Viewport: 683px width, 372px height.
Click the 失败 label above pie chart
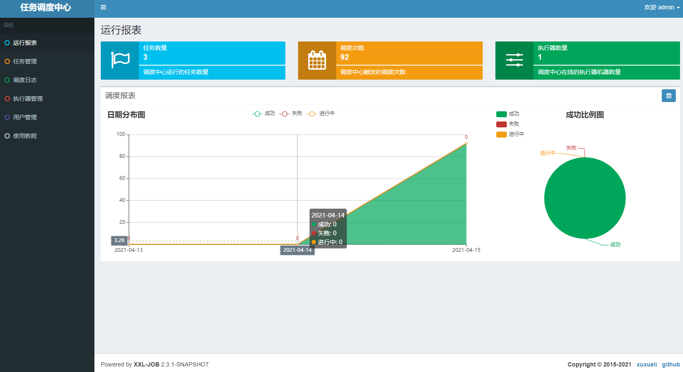tap(571, 148)
